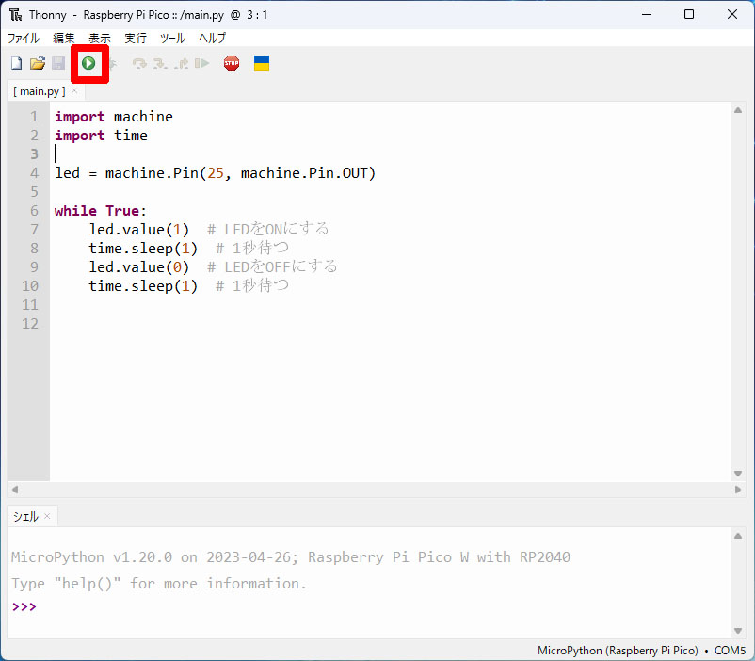Click the Step out debug icon
Viewport: 755px width, 661px height.
pyautogui.click(x=181, y=63)
